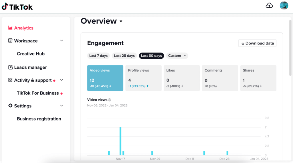Image resolution: width=293 pixels, height=163 pixels.
Task: Collapse the Workspace chevron
Action: pyautogui.click(x=62, y=40)
